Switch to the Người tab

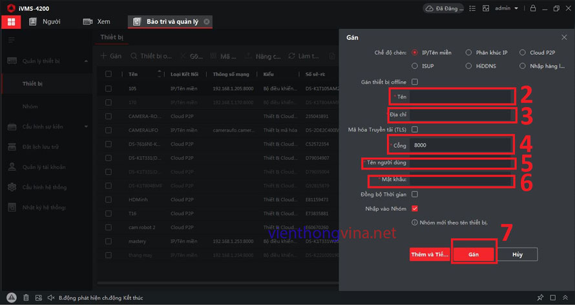(x=44, y=21)
